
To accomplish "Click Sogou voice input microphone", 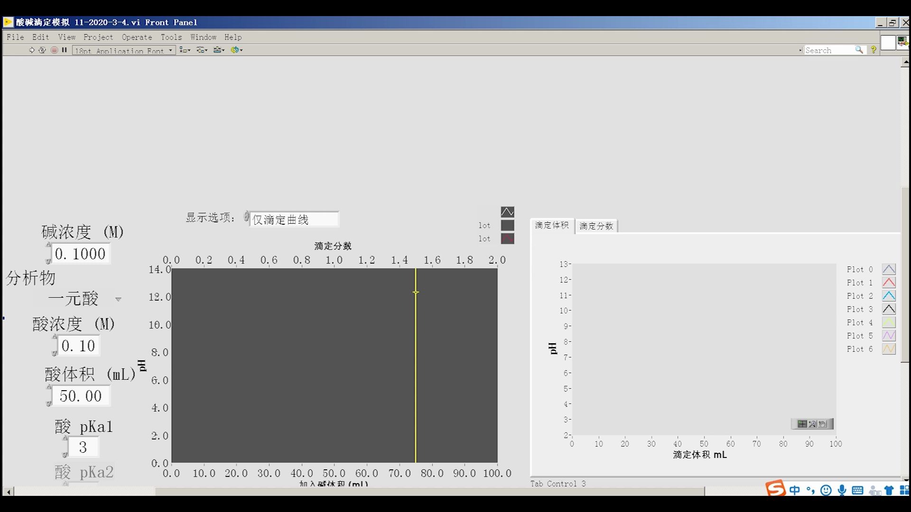I will [842, 490].
